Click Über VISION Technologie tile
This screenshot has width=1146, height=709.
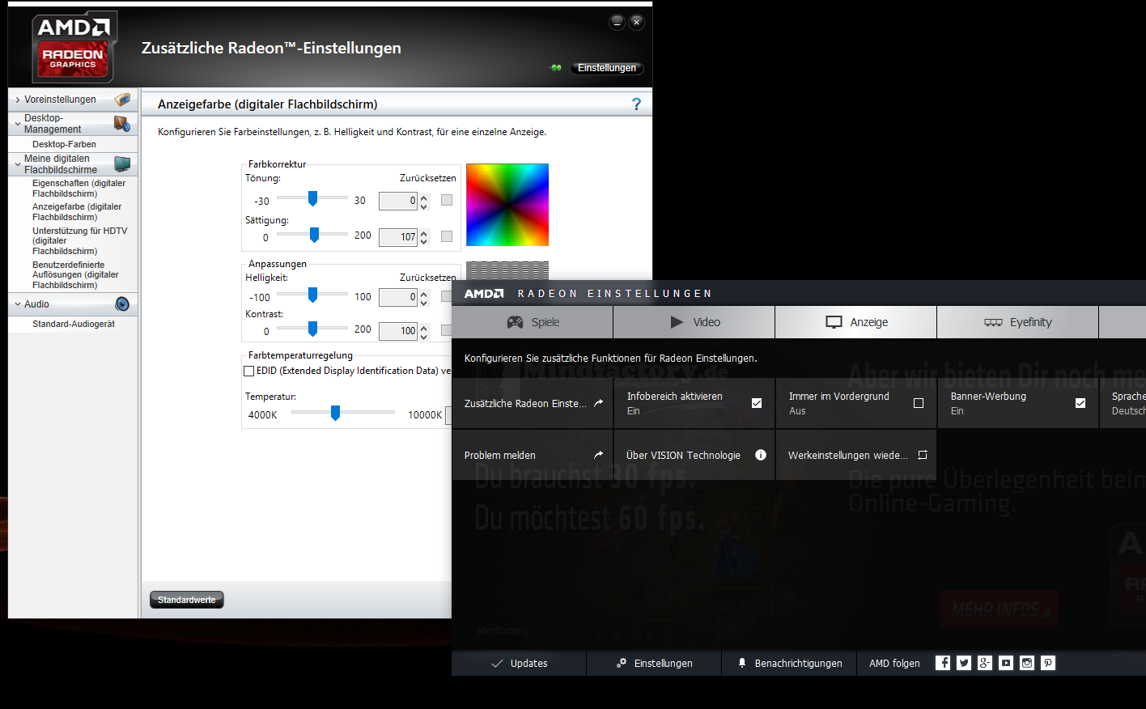click(694, 455)
